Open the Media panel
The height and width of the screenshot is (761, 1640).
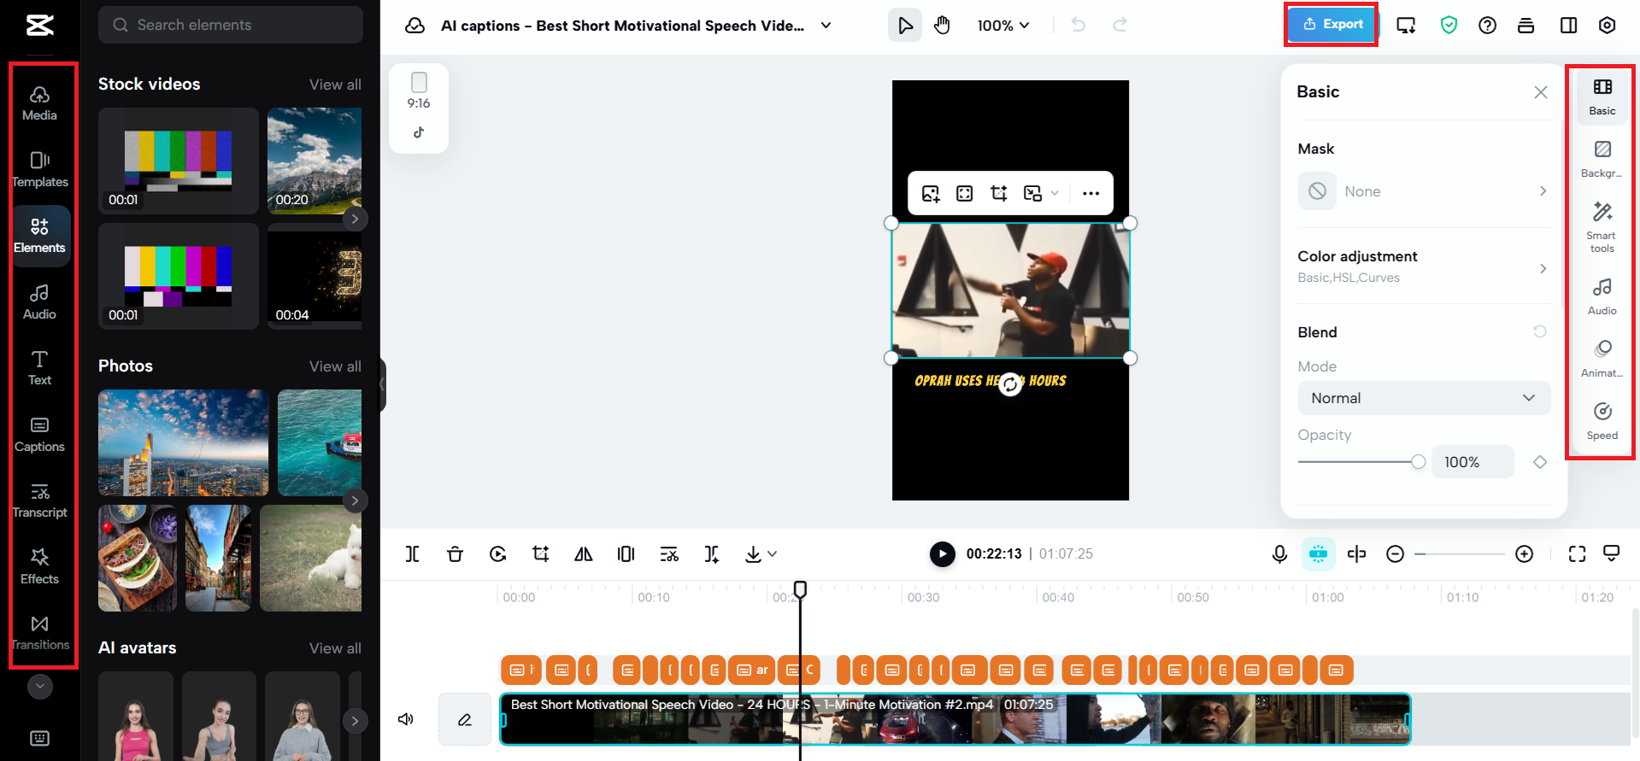click(x=39, y=102)
